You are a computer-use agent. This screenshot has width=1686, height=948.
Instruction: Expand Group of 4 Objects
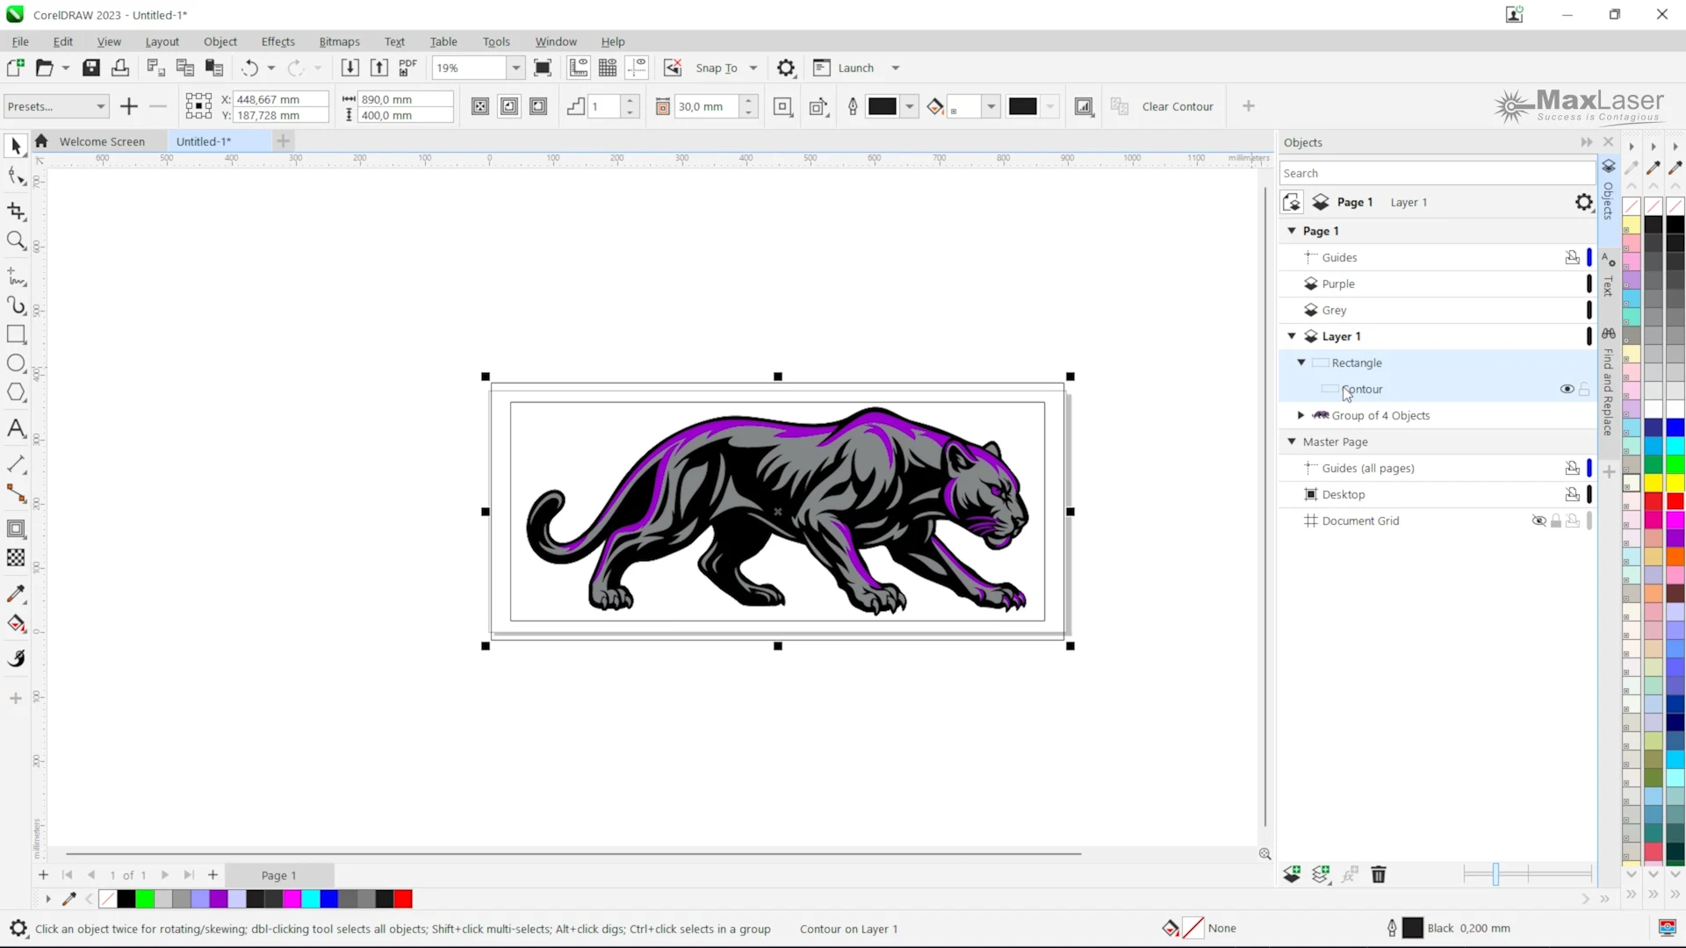point(1301,415)
